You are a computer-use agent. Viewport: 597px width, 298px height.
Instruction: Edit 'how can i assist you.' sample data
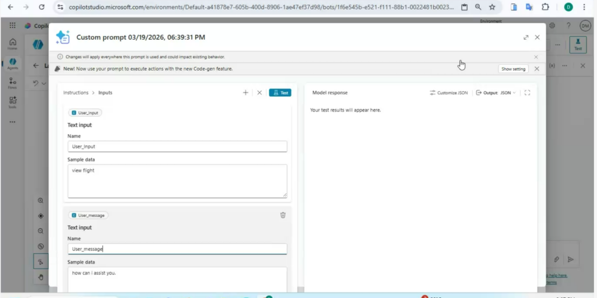tap(177, 280)
